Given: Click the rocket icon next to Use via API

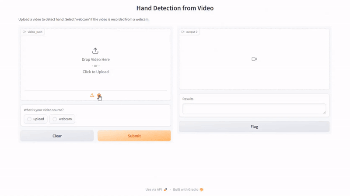Looking at the screenshot, I should (x=165, y=189).
